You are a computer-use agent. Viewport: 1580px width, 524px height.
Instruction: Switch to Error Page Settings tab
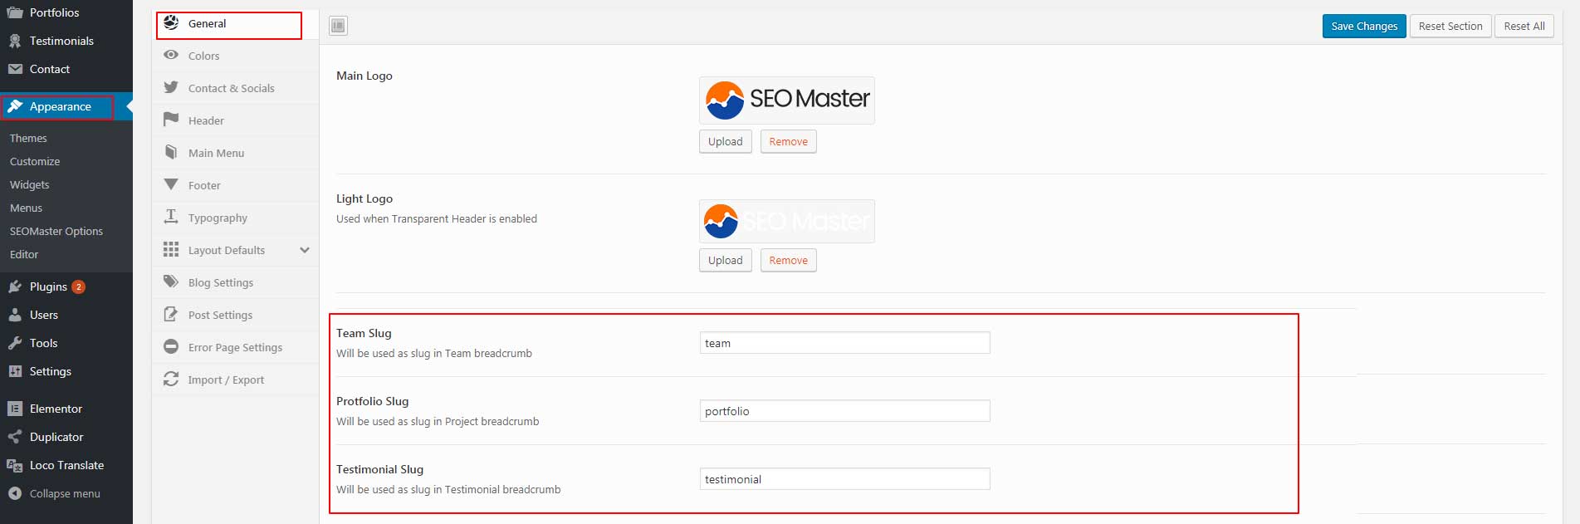pyautogui.click(x=236, y=347)
